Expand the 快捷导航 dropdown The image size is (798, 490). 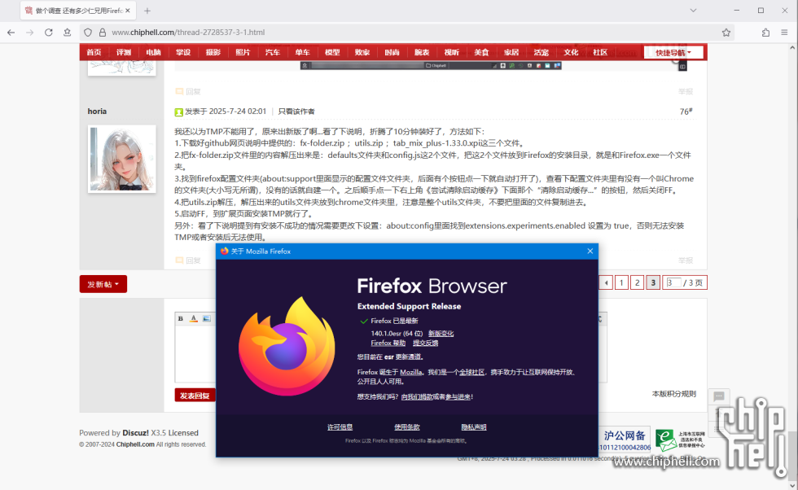coord(673,52)
